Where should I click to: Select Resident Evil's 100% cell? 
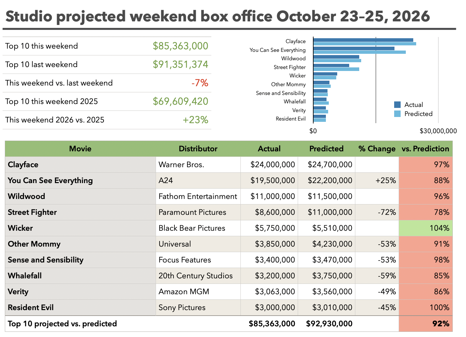[x=426, y=308]
